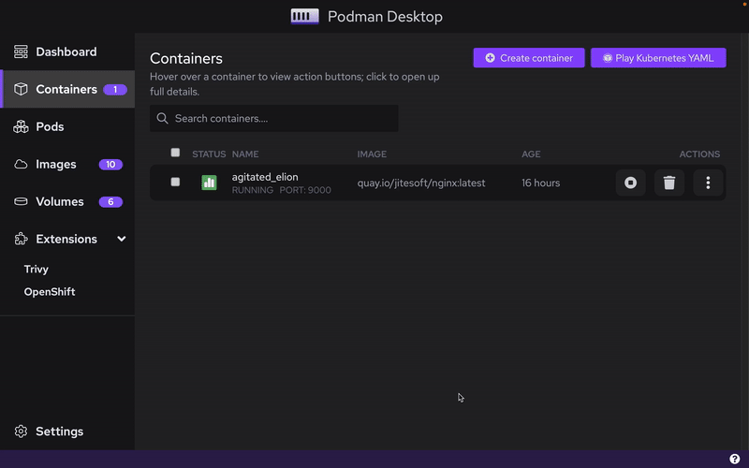Stop the agitated_elion container
The image size is (749, 468).
coord(630,183)
